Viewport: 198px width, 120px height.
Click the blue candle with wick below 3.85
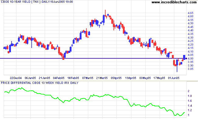[177, 66]
